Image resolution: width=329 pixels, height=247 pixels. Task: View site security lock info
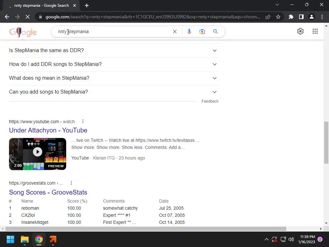click(x=40, y=17)
